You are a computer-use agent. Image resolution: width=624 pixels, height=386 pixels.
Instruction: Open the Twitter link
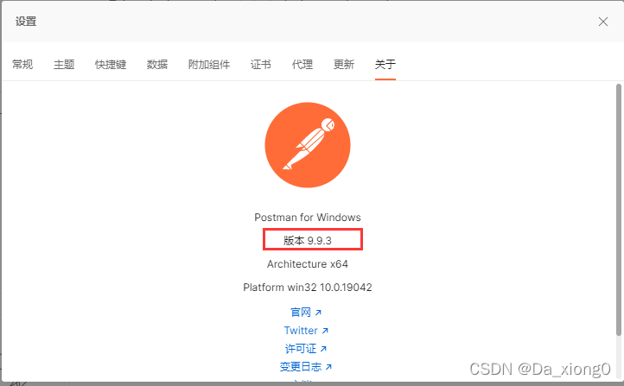(x=306, y=331)
